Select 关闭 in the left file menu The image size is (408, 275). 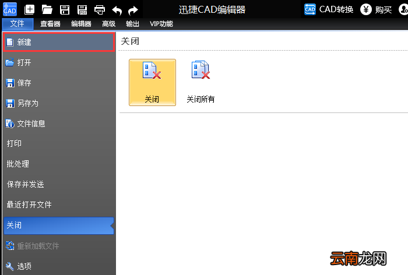click(x=59, y=225)
